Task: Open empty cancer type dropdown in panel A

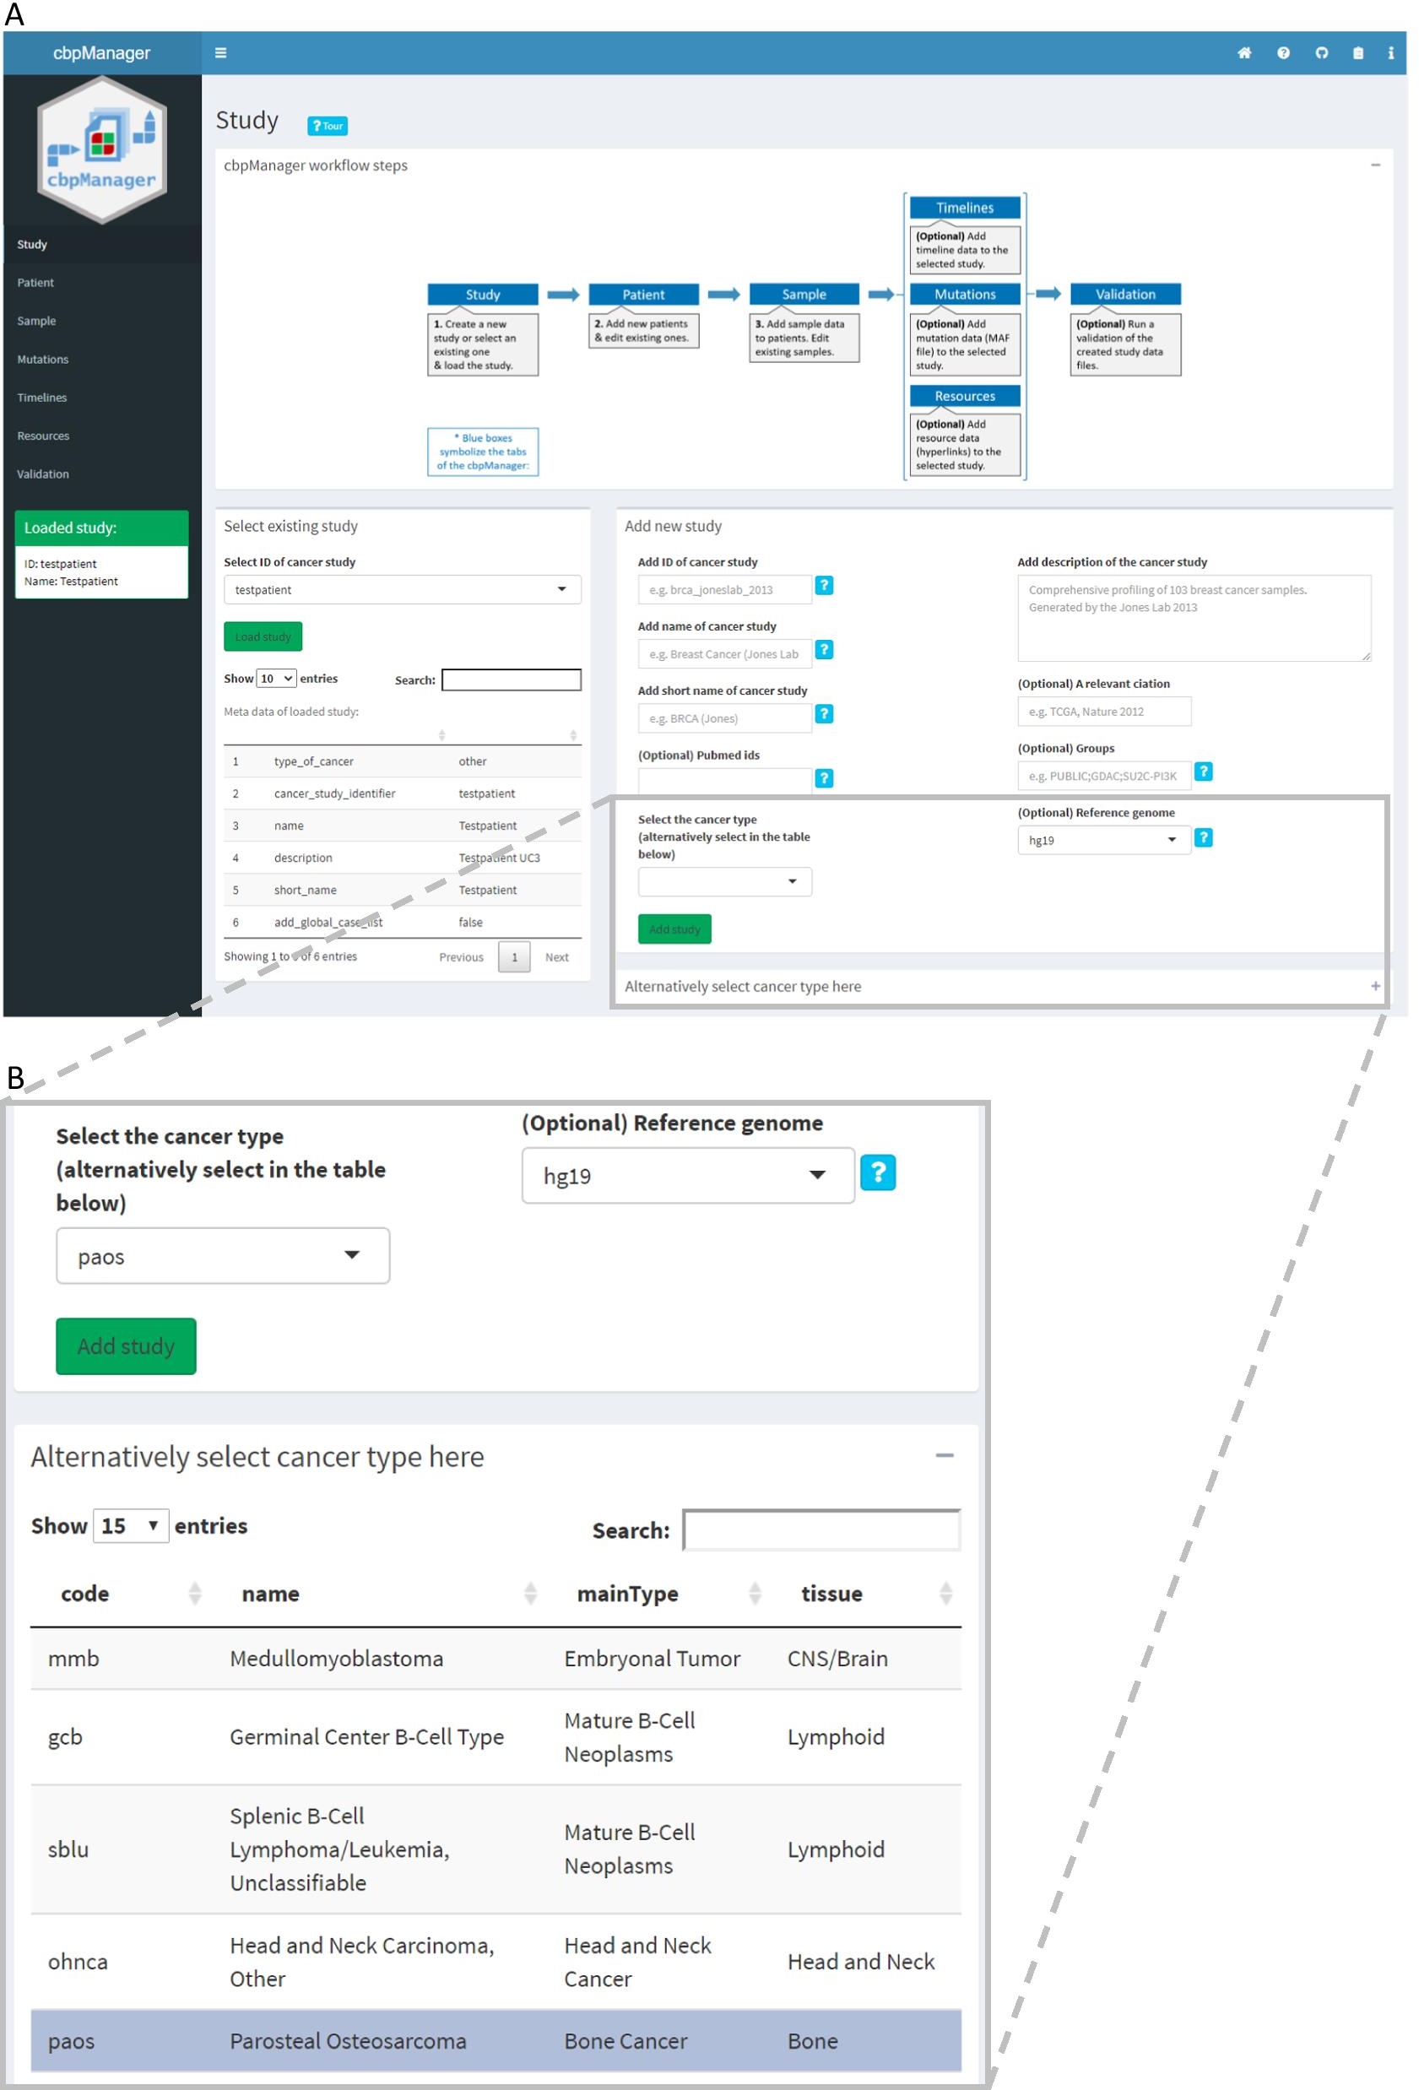Action: pyautogui.click(x=725, y=881)
